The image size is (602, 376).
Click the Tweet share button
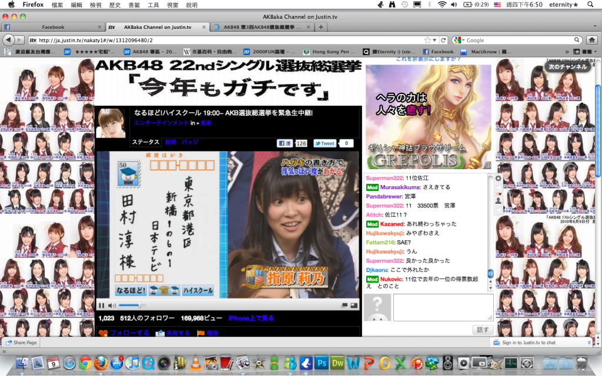(325, 143)
